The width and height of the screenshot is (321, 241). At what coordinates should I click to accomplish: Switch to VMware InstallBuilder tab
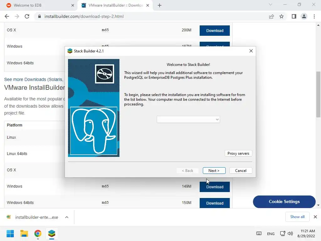coord(115,5)
